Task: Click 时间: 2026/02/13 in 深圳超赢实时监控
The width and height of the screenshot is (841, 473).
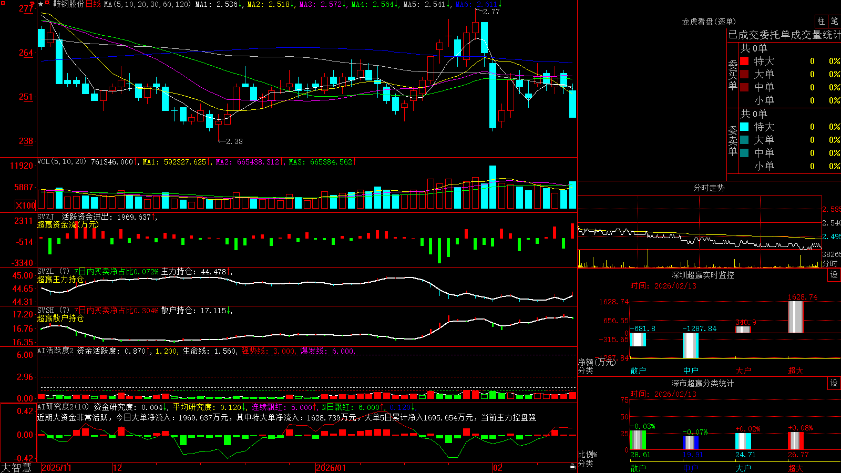Action: (x=663, y=286)
